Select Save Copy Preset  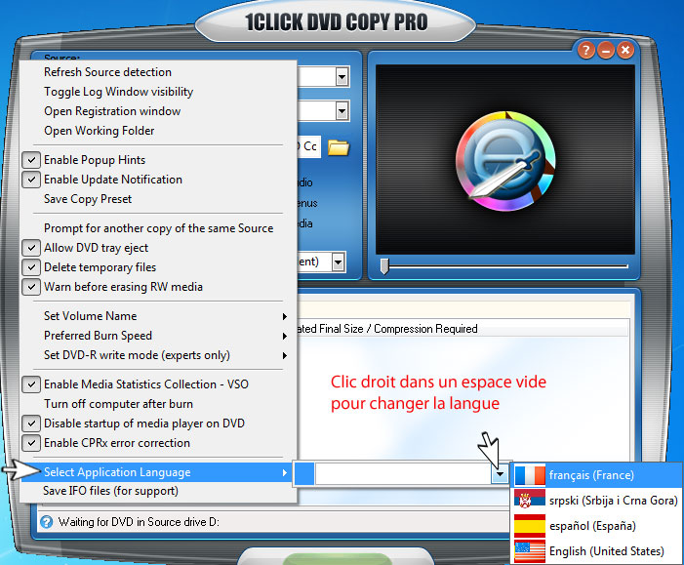158,199
